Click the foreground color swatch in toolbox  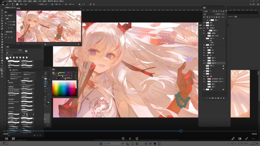[x=2, y=70]
